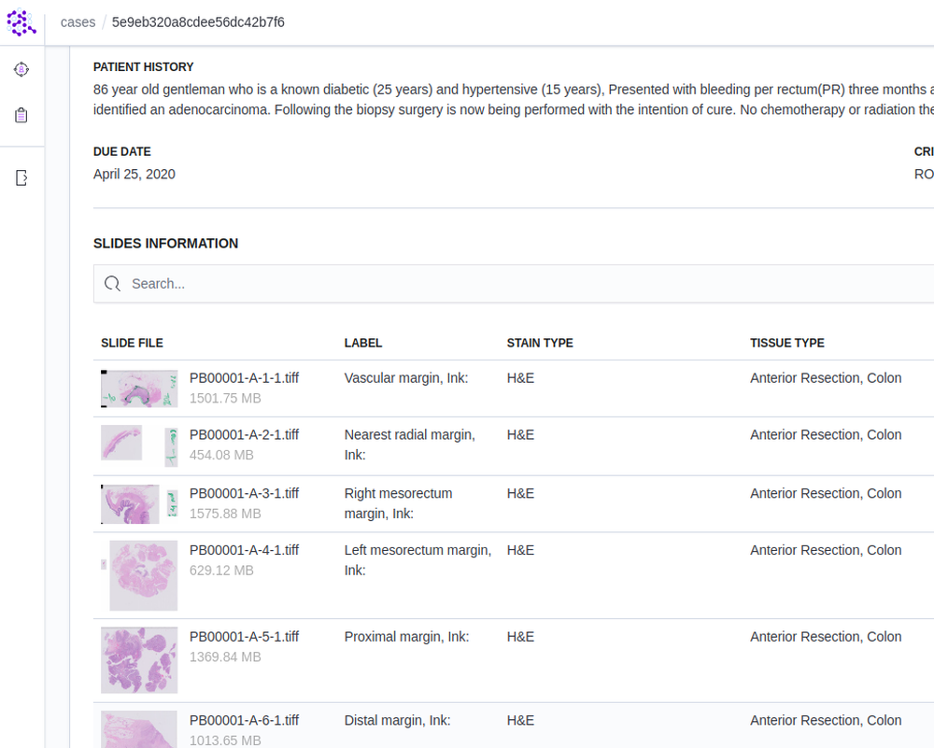934x748 pixels.
Task: Click case ID 5e9eb320a8cdee56dc42b7f6 breadcrumb
Action: (198, 22)
